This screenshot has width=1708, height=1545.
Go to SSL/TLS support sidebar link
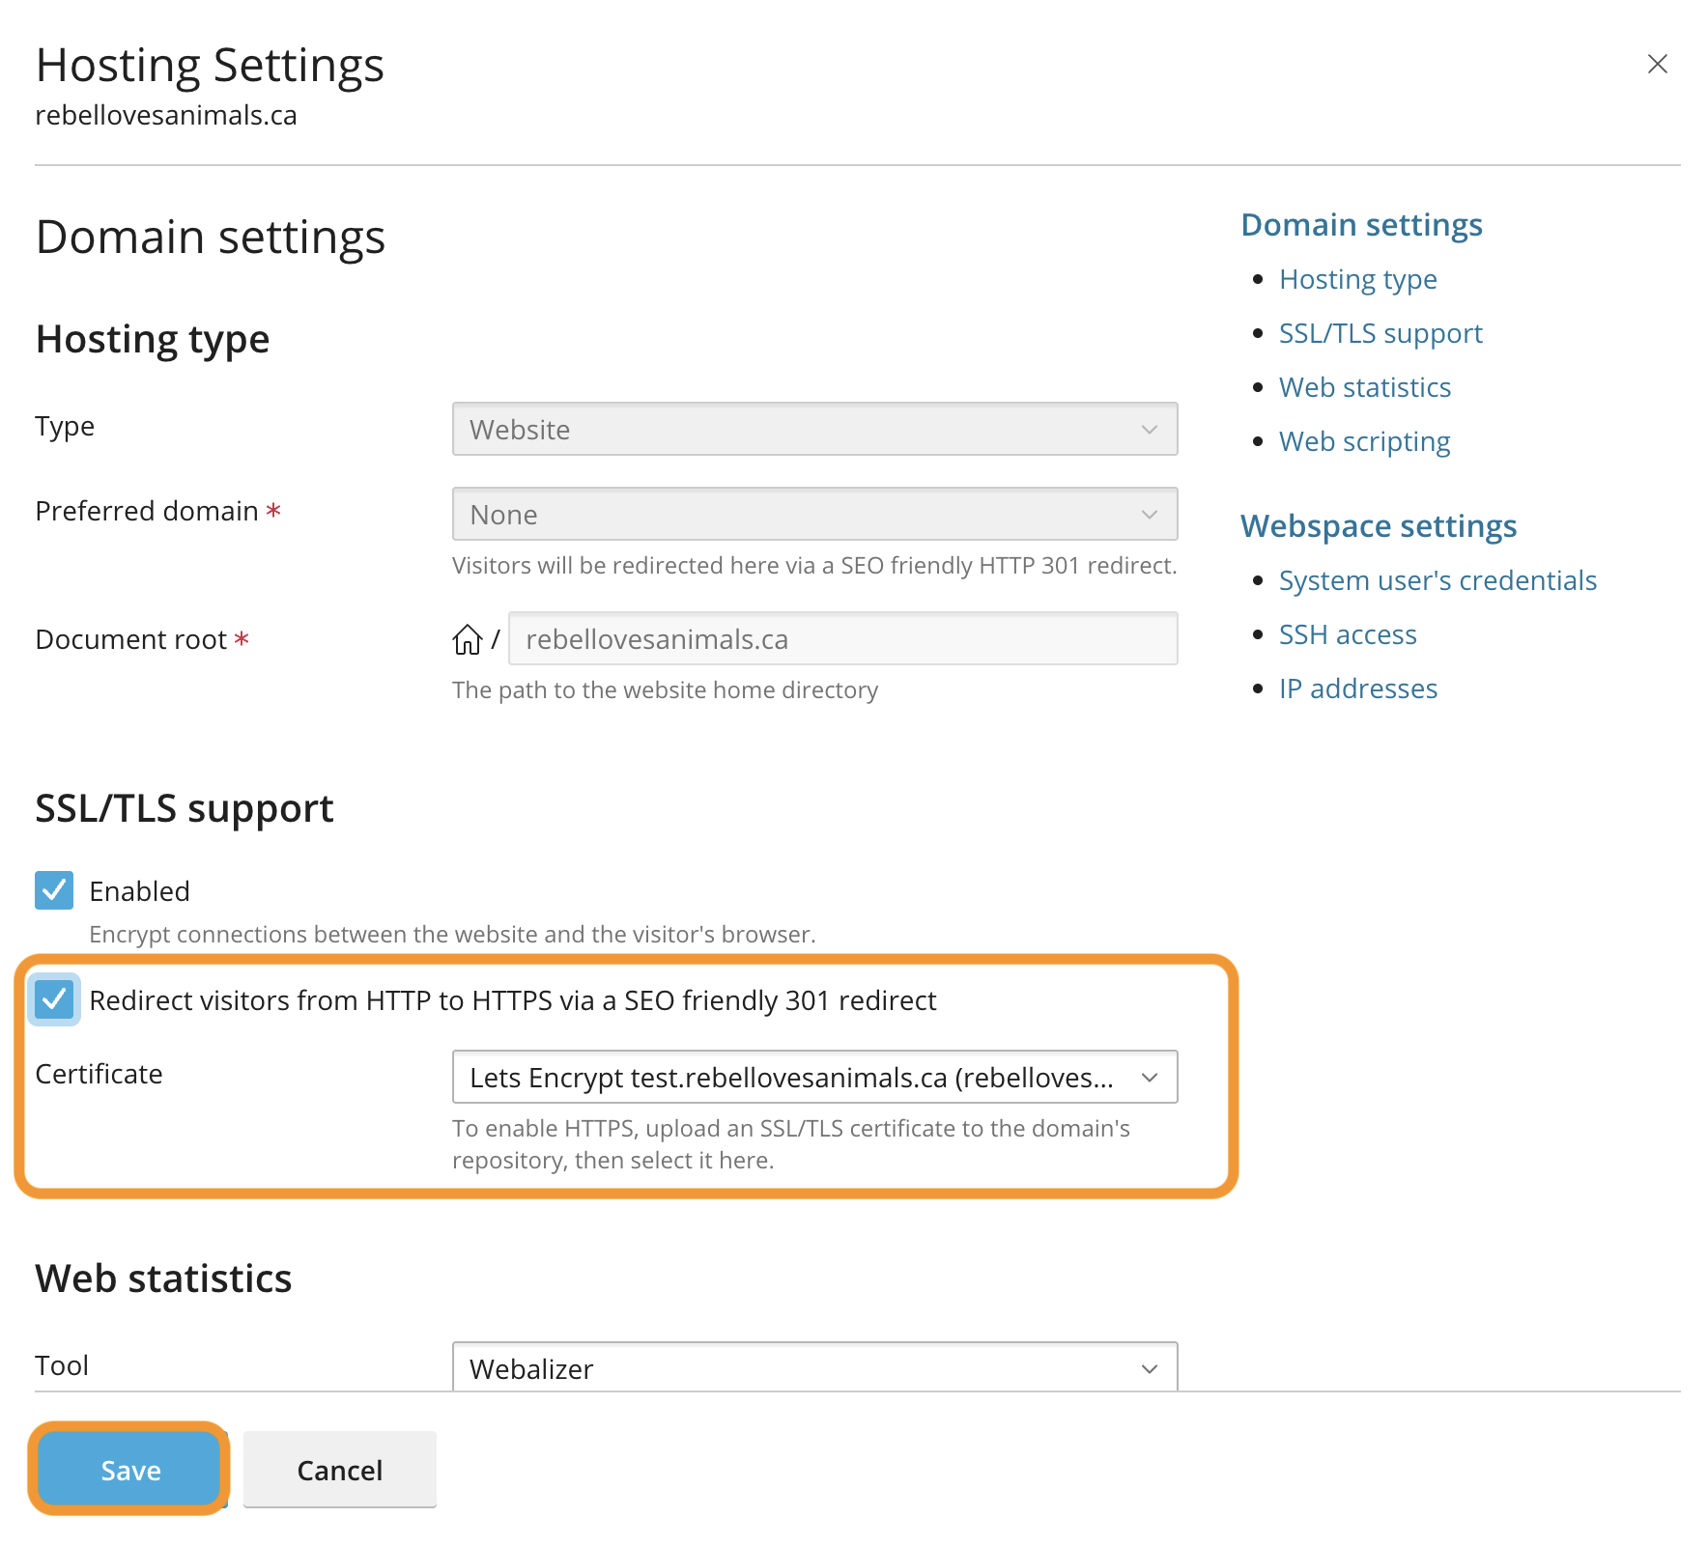(1380, 333)
